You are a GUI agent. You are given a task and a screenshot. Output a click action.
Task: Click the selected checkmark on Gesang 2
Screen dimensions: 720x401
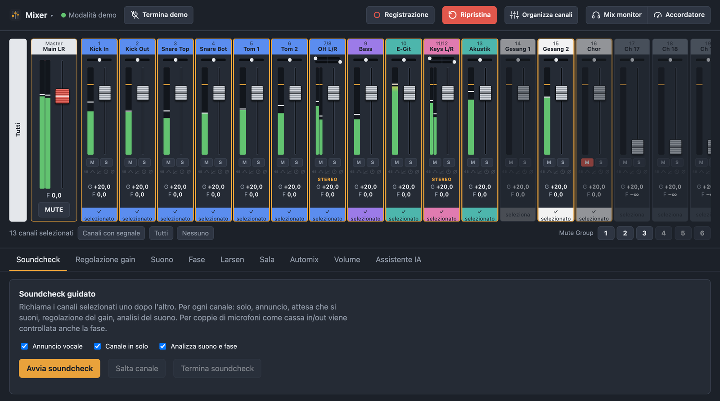(x=556, y=212)
